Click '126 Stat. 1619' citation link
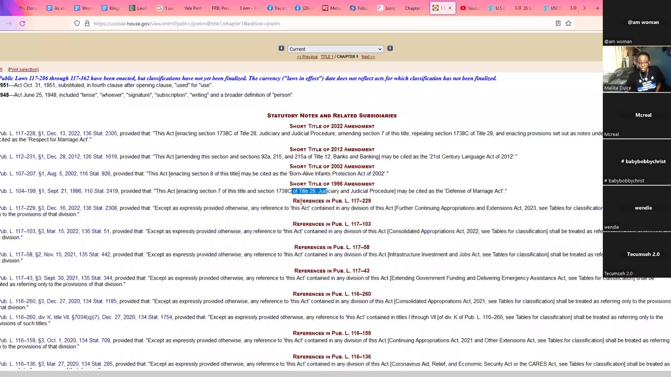 (x=100, y=157)
